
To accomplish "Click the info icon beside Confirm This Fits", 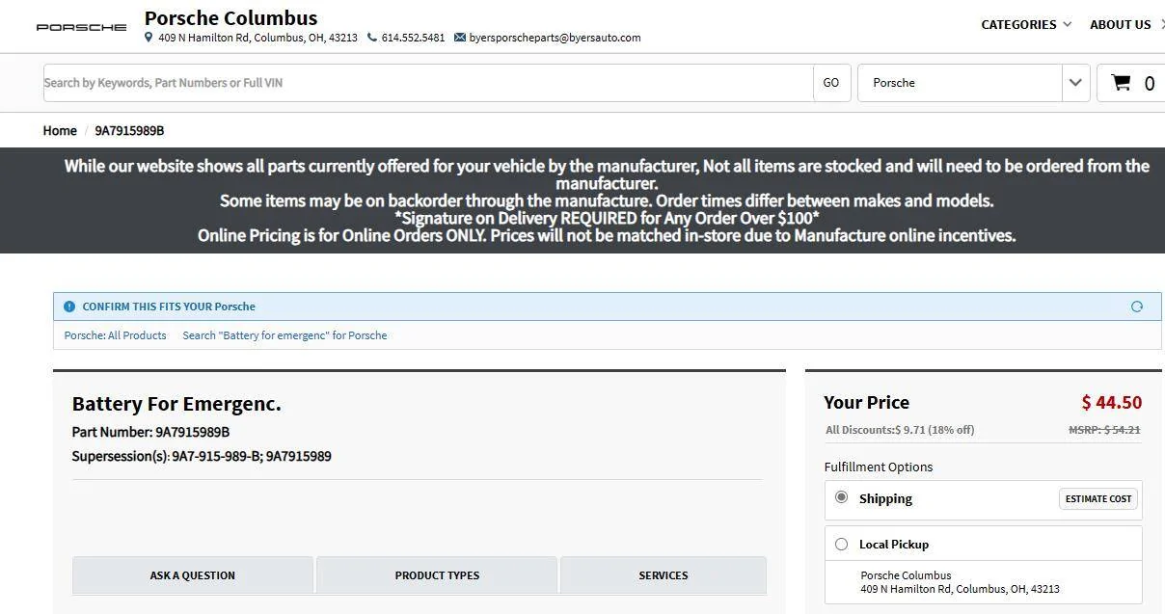I will coord(68,307).
